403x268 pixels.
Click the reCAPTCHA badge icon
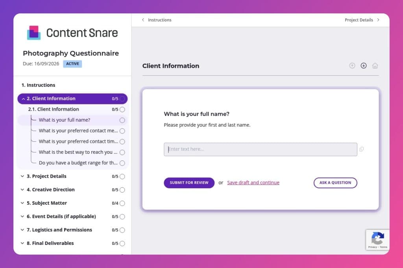[377, 238]
